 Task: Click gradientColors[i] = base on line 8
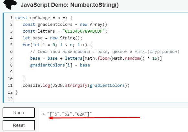pos(60,65)
